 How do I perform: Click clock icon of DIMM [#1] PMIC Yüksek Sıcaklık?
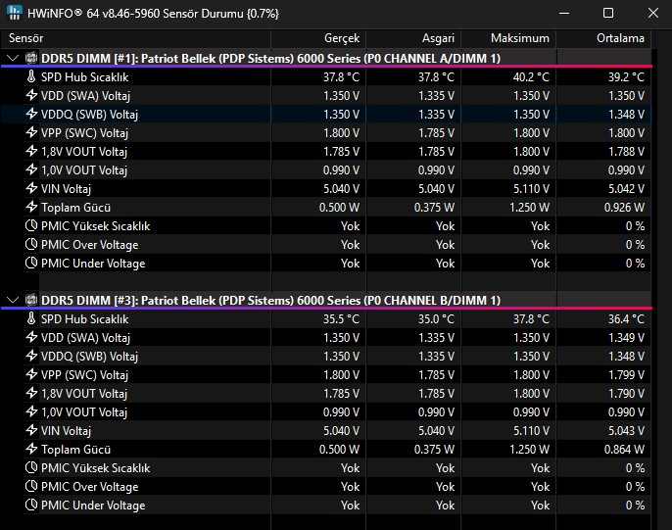(x=31, y=225)
